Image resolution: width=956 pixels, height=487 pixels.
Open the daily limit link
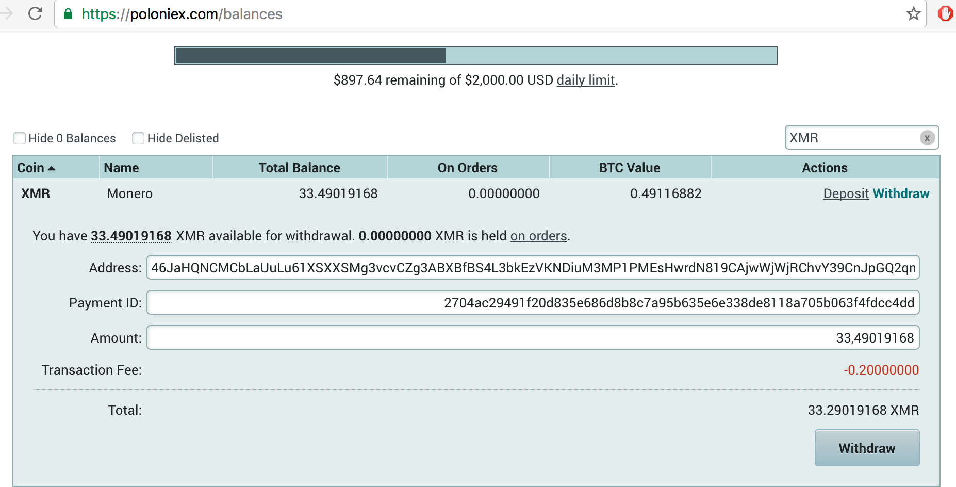tap(586, 80)
